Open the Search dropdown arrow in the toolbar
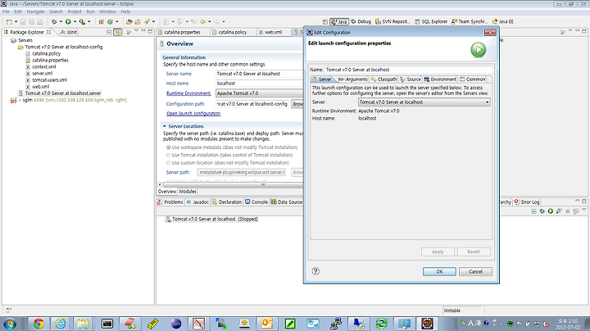The height and width of the screenshot is (331, 590). pos(153,22)
